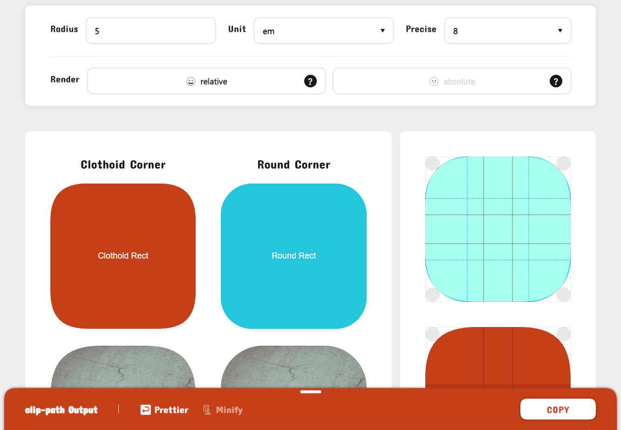Screen dimensions: 621x430
Task: Click bottom-right corner handle of cyan preview
Action: coord(563,294)
